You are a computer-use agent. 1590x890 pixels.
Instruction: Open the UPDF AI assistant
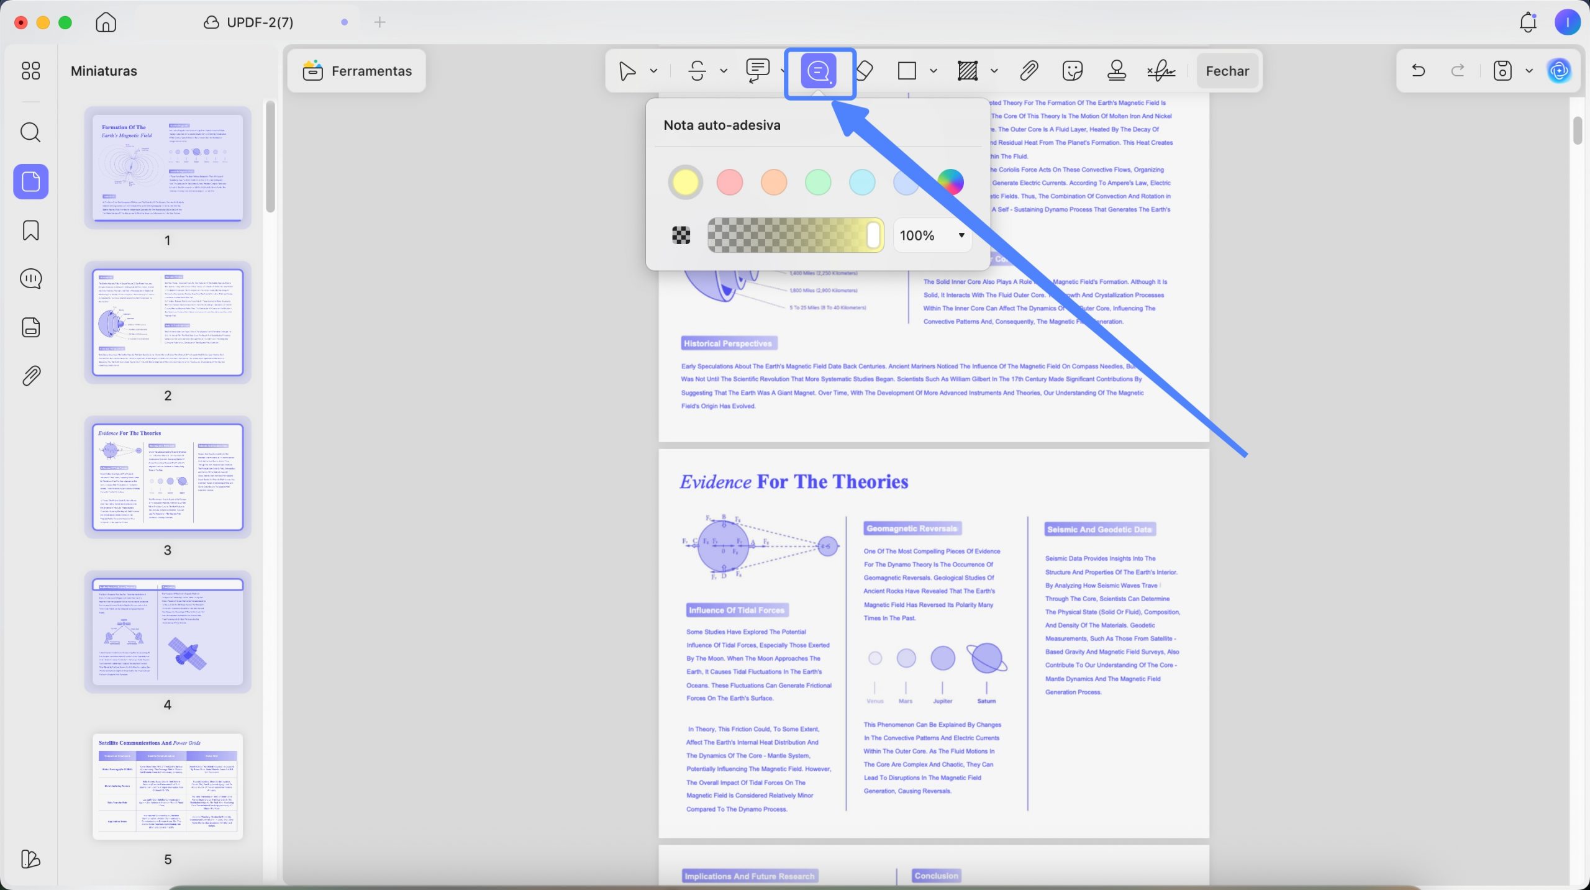tap(1560, 71)
